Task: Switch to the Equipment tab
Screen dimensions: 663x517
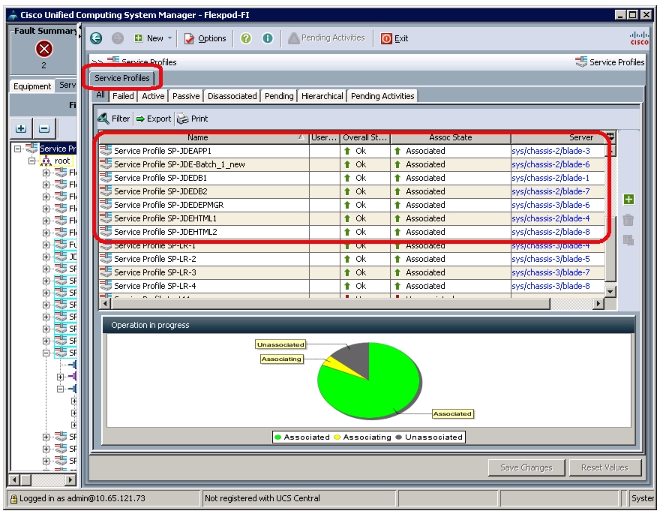Action: 32,86
